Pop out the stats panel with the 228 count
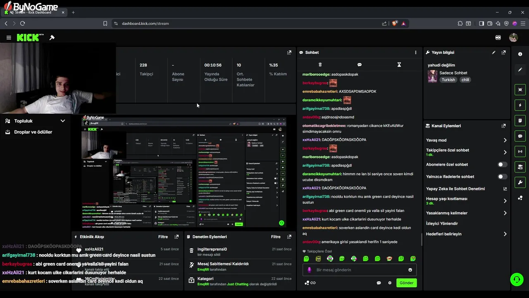This screenshot has width=529, height=298. click(289, 53)
